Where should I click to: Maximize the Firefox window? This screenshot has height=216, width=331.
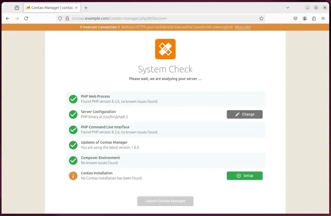point(316,8)
